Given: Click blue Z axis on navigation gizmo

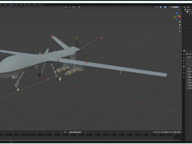Looking at the screenshot, I should pyautogui.click(x=177, y=13).
